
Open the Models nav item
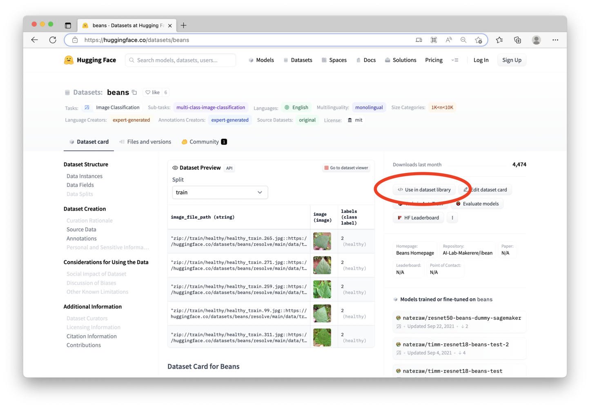(261, 60)
